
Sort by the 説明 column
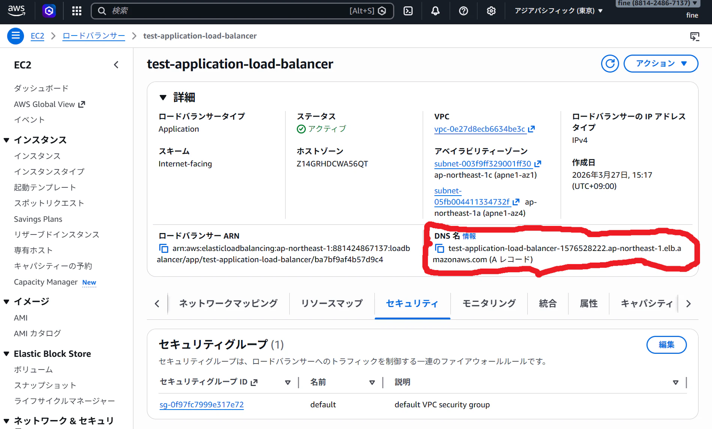[676, 382]
